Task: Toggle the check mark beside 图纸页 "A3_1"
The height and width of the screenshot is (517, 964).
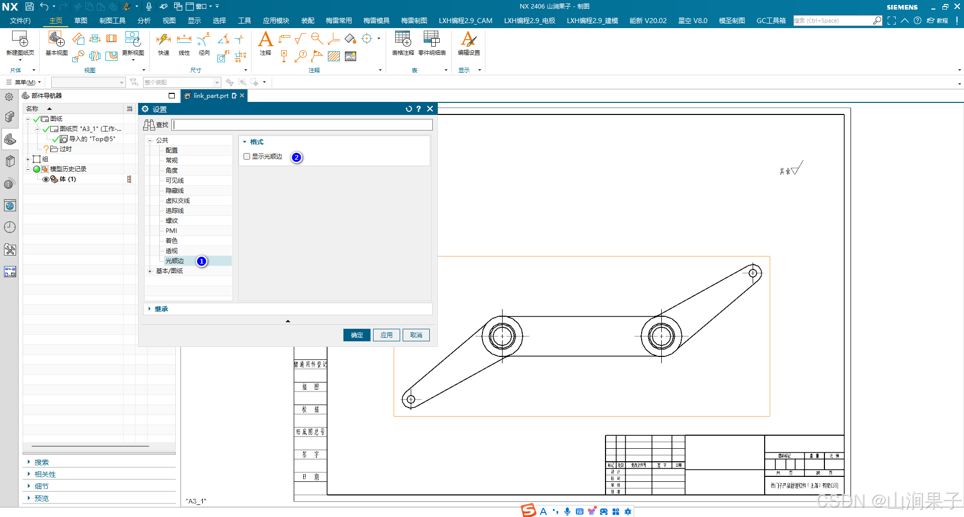Action: [46, 129]
